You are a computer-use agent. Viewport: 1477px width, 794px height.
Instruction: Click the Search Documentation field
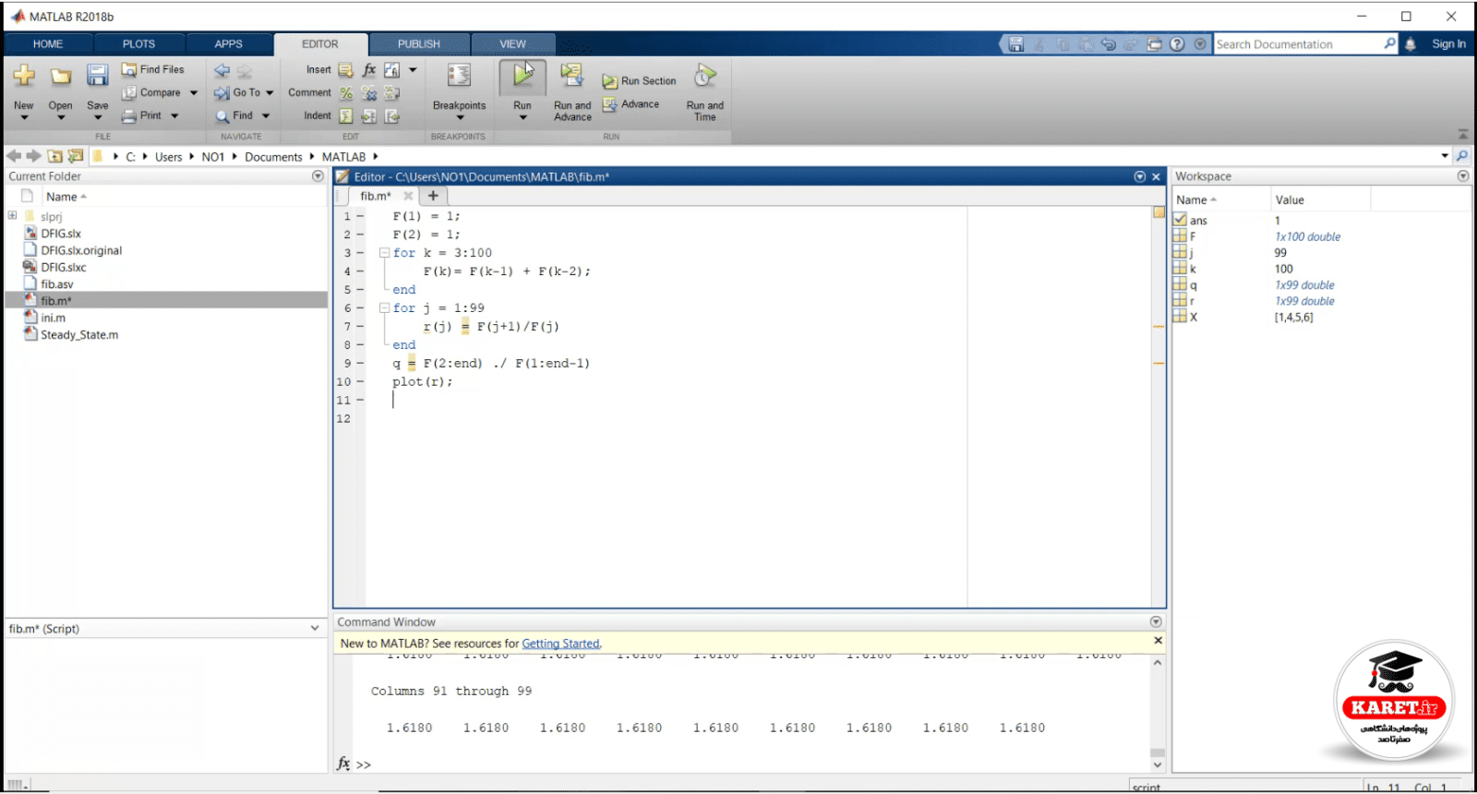[1298, 44]
